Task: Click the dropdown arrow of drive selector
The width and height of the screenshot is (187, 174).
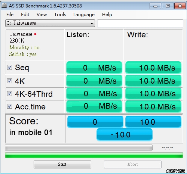Action: (92, 23)
